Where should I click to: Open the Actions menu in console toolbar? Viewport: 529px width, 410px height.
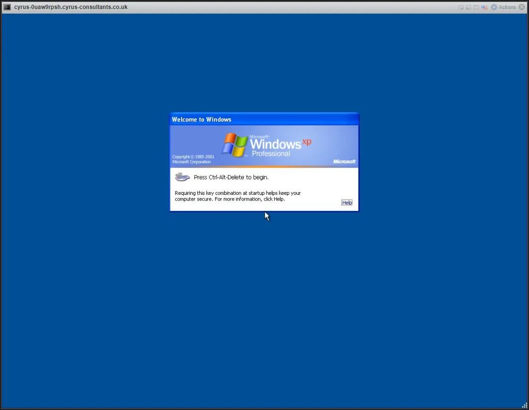[503, 7]
